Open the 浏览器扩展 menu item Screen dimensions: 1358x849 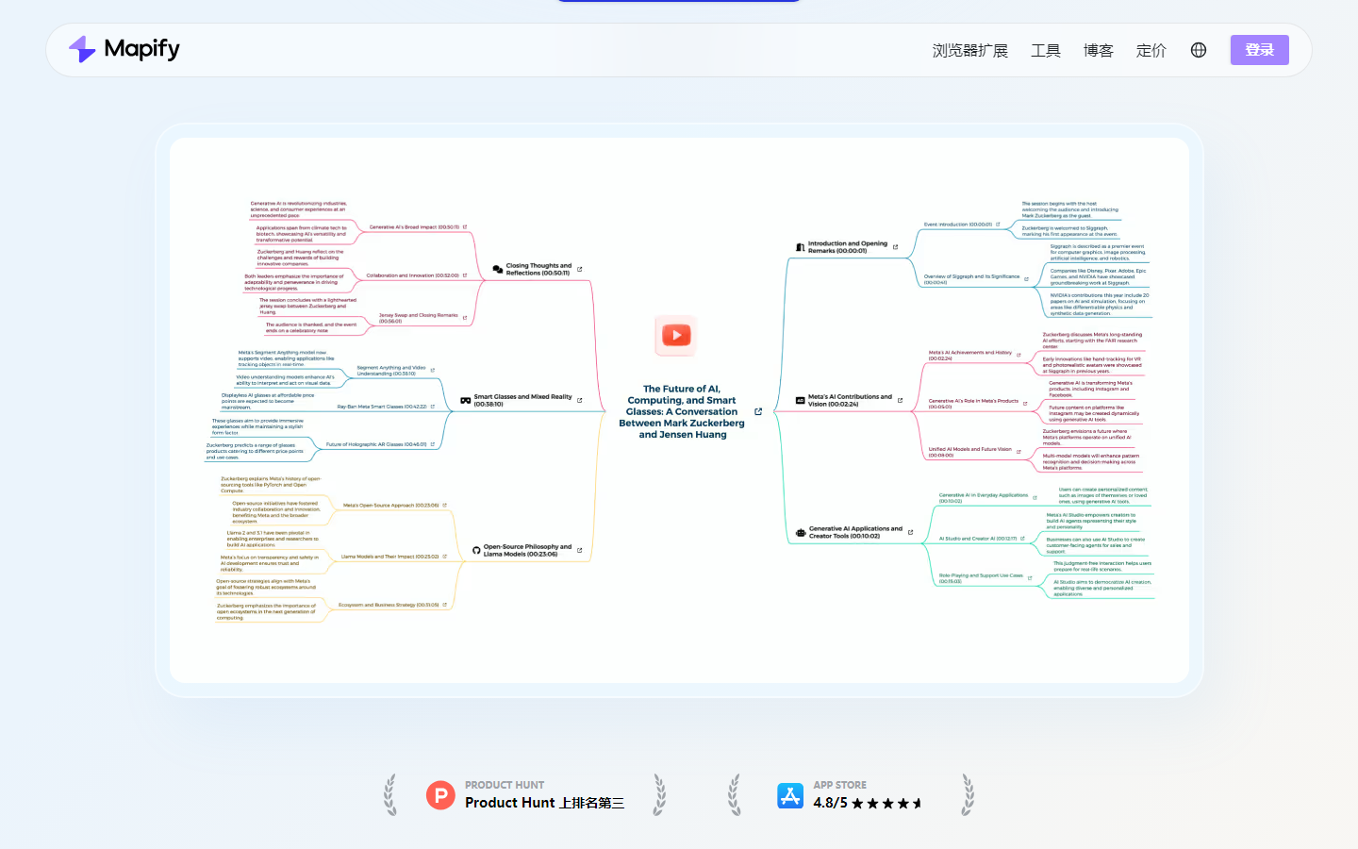click(x=970, y=50)
